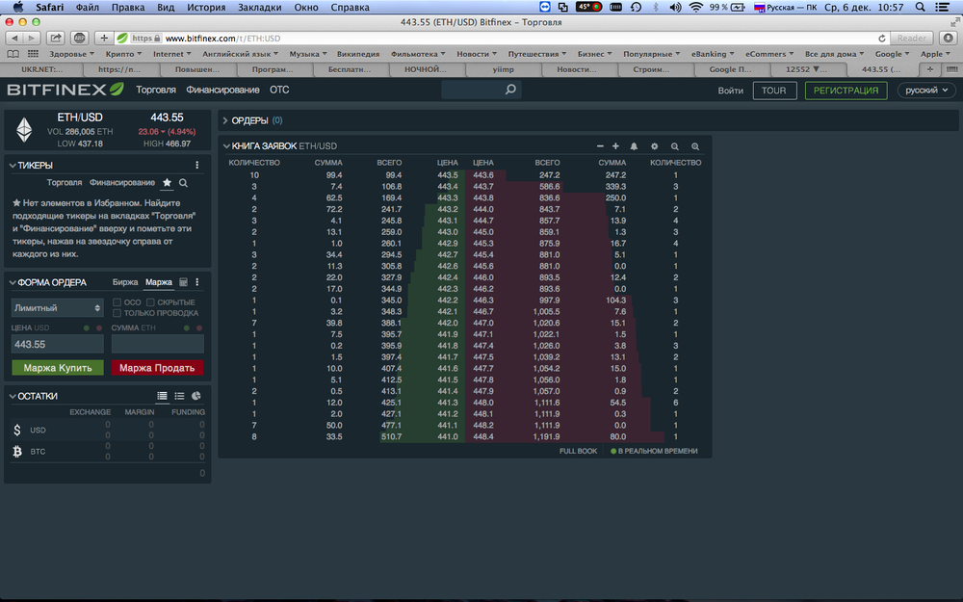The height and width of the screenshot is (602, 963).
Task: Show Safari Top Sites grid
Action: tap(33, 54)
